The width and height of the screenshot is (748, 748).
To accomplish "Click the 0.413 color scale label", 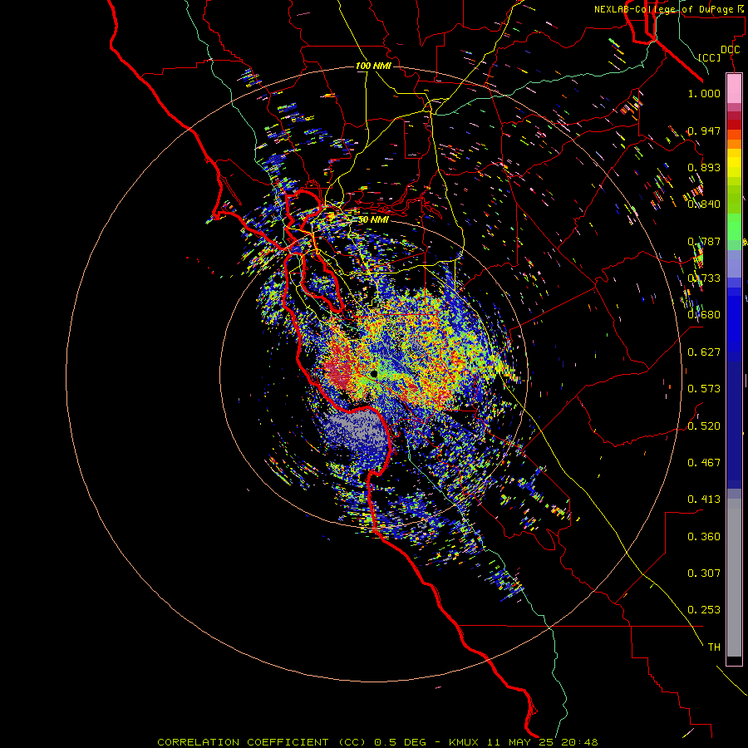I will (704, 499).
